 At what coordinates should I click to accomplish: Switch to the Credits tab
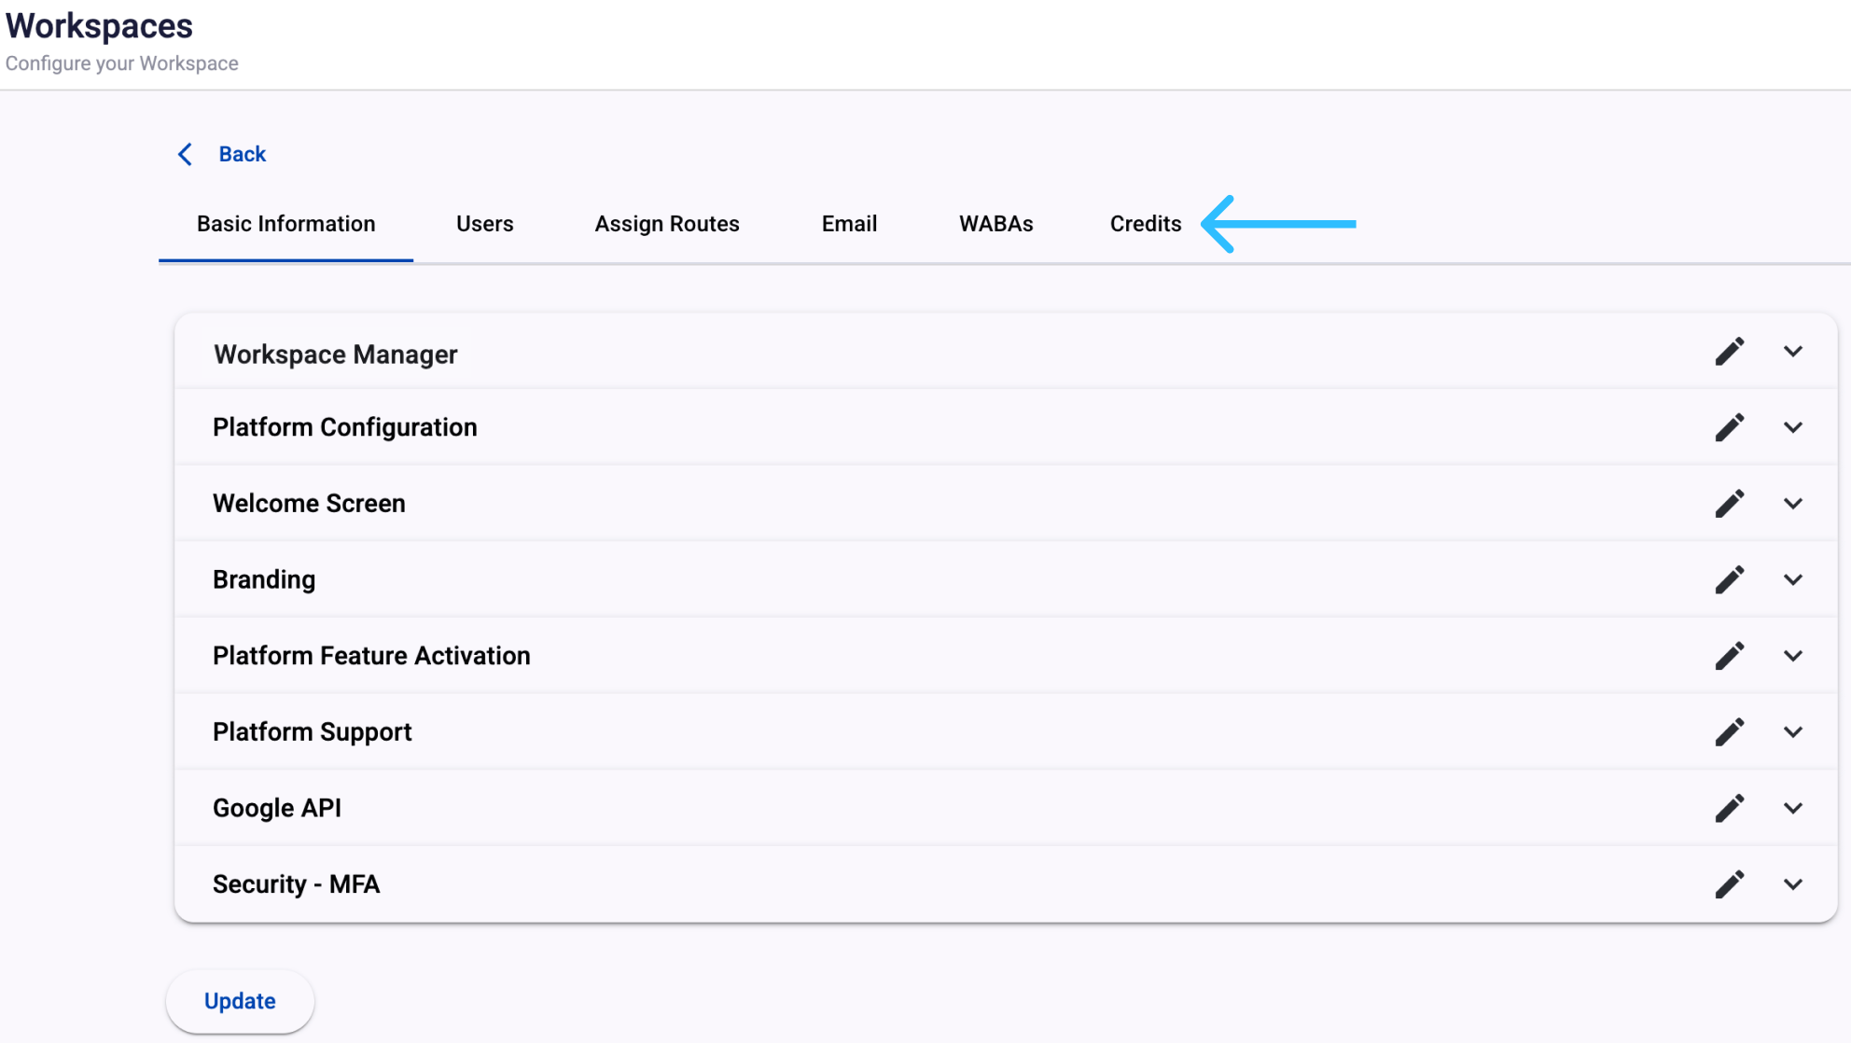point(1145,224)
